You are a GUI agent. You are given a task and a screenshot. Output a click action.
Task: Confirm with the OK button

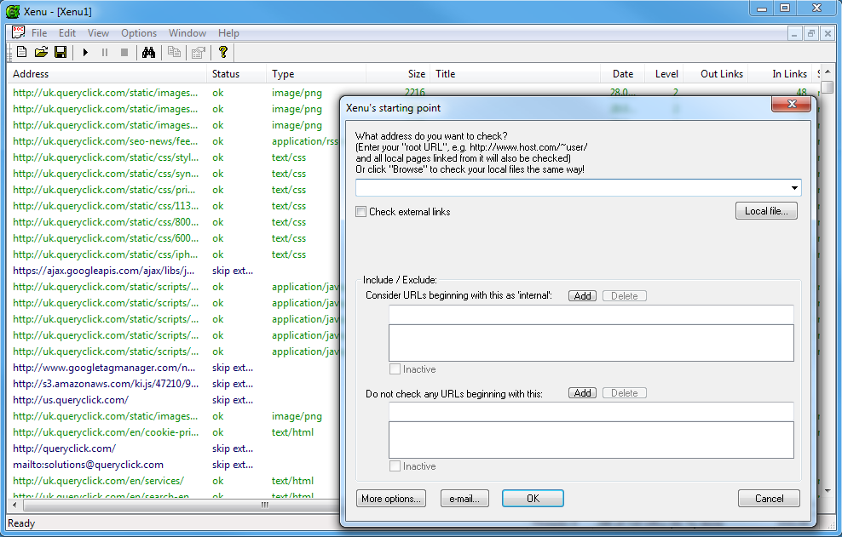click(x=533, y=499)
